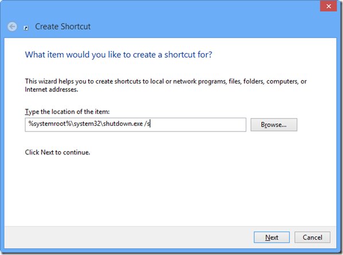Click the back arrow in the wizard header
Screen dimensions: 343x255
(x=12, y=27)
